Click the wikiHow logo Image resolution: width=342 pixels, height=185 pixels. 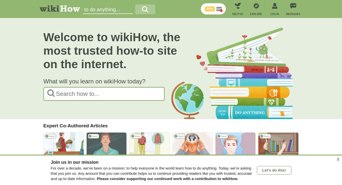60,9
